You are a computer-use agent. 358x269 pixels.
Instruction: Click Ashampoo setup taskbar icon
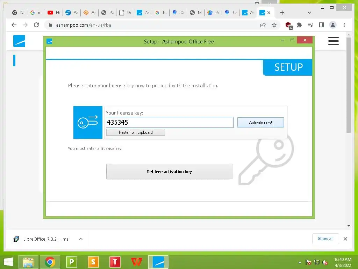tap(158, 262)
